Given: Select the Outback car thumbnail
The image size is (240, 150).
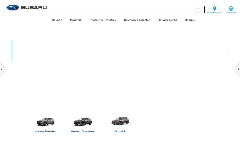Looking at the screenshot, I should pyautogui.click(x=120, y=121).
